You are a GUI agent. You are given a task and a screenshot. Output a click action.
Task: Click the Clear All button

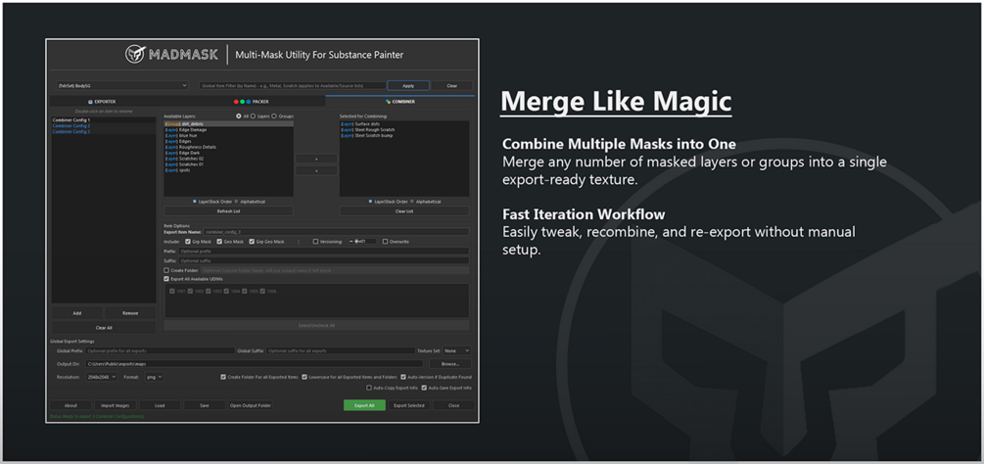104,327
